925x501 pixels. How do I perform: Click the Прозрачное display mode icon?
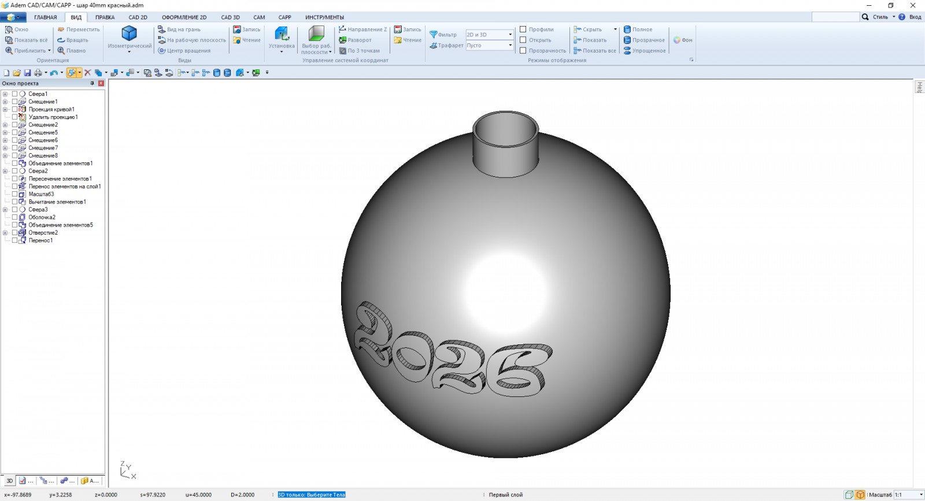pos(627,40)
